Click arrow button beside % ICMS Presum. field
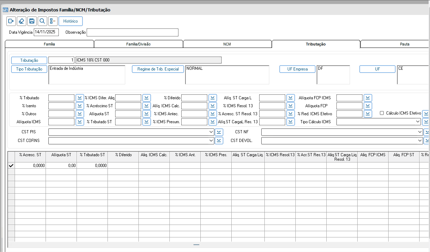430x252 pixels. (213, 122)
